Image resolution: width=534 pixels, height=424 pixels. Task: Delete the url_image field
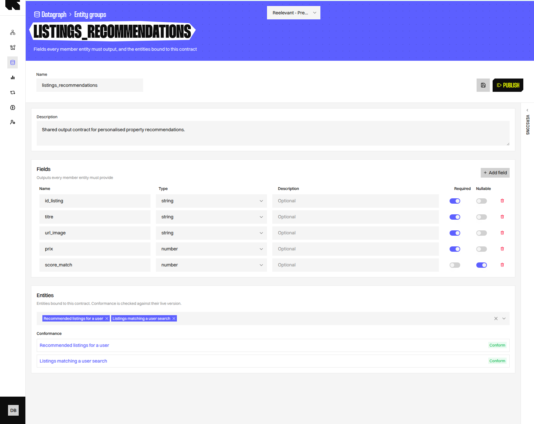point(502,233)
